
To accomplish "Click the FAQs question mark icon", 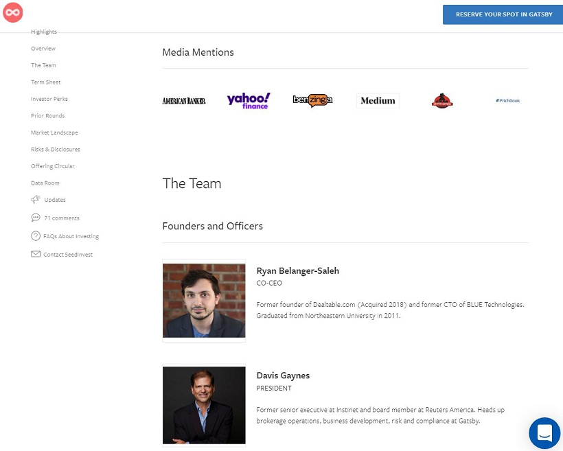I will point(36,236).
